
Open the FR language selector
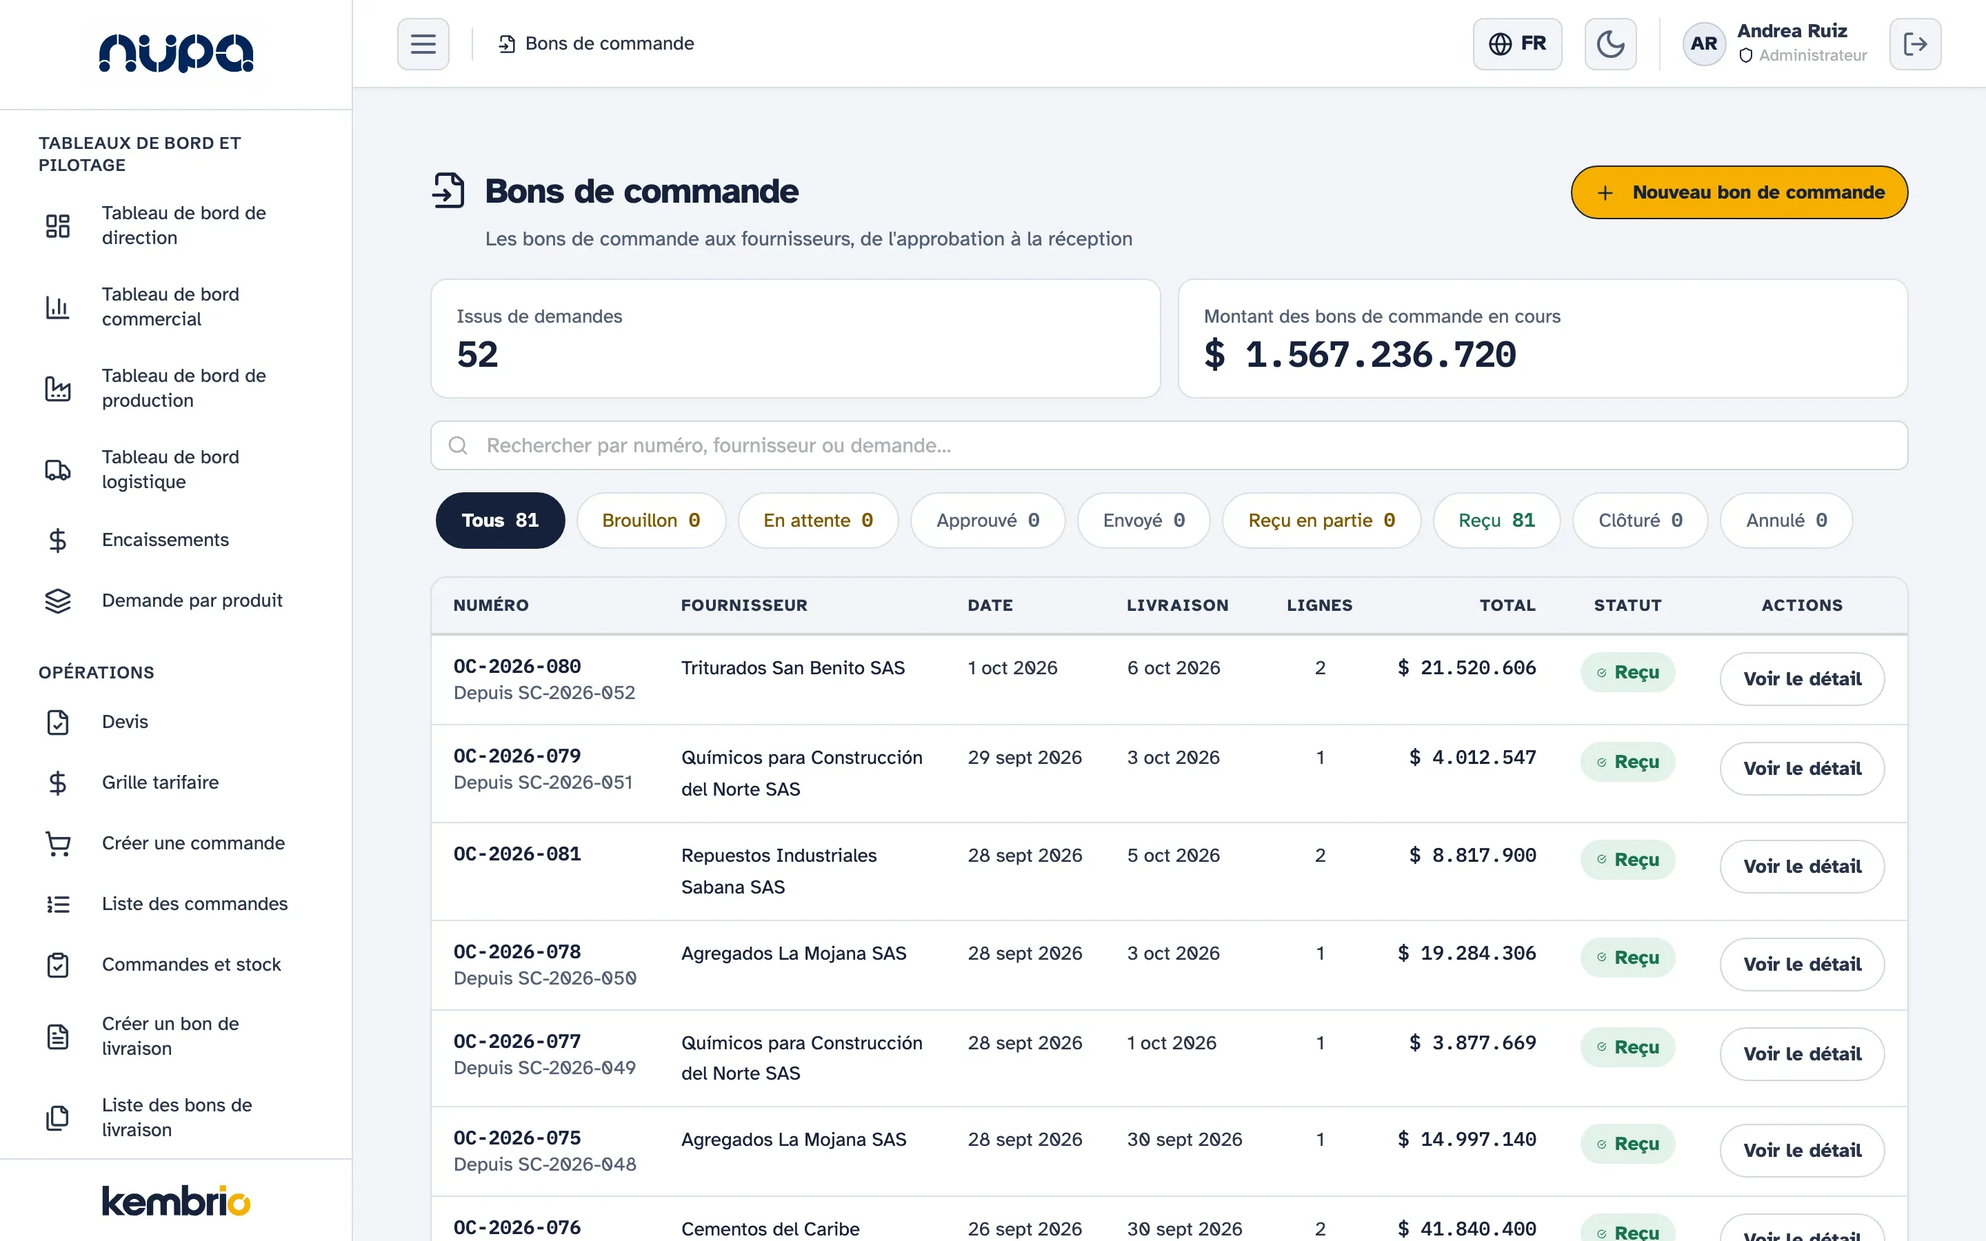point(1516,43)
